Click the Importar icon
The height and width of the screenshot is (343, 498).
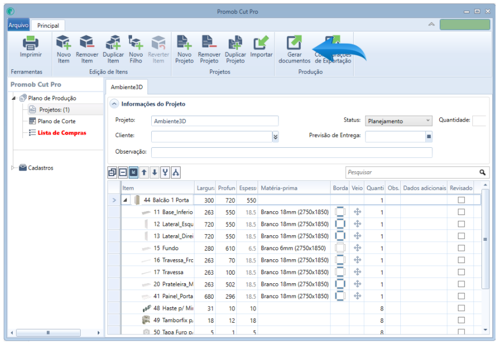coord(261,43)
